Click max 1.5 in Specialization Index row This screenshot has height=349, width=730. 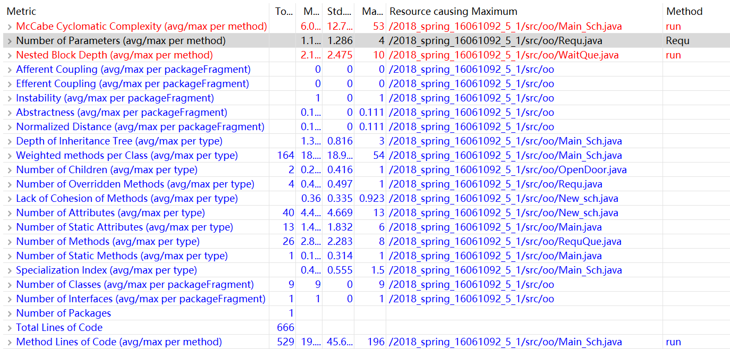click(378, 270)
